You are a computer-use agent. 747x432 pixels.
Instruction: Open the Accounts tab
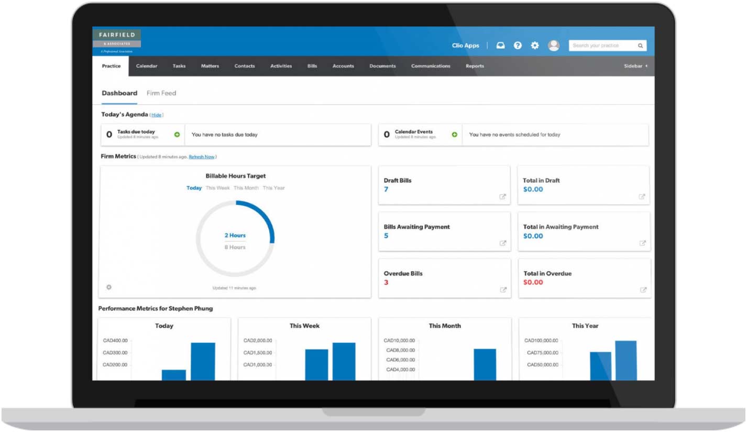point(343,66)
